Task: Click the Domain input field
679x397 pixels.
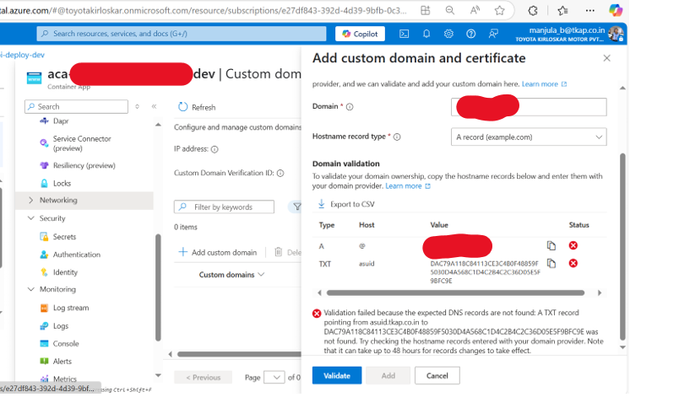Action: click(529, 107)
